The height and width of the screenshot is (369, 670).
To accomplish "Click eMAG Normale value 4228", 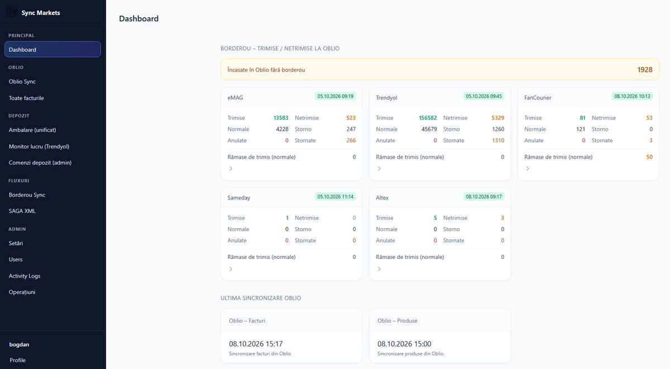I will 282,129.
